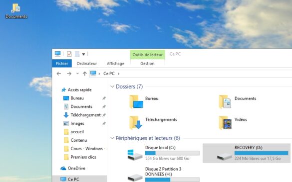
Task: Open the accueil folder in navigation pane
Action: pyautogui.click(x=77, y=132)
